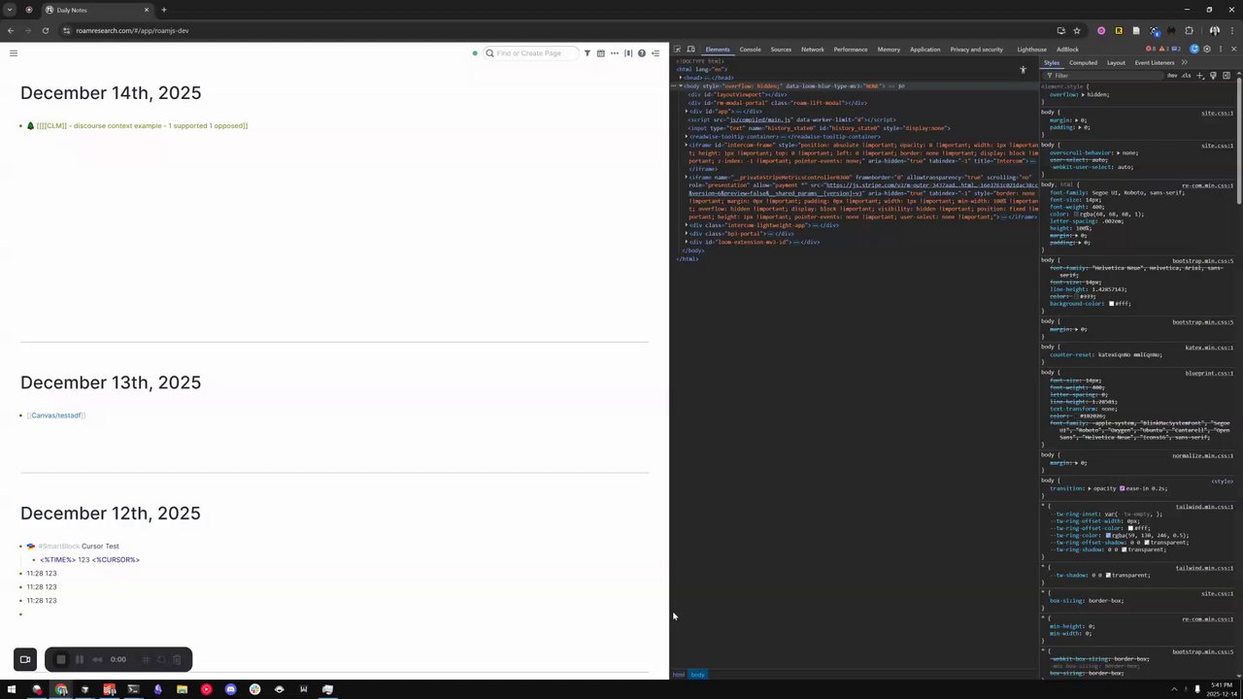Screen dimensions: 1243x699
Task: Open the Roam page filter funnel icon
Action: pos(588,53)
